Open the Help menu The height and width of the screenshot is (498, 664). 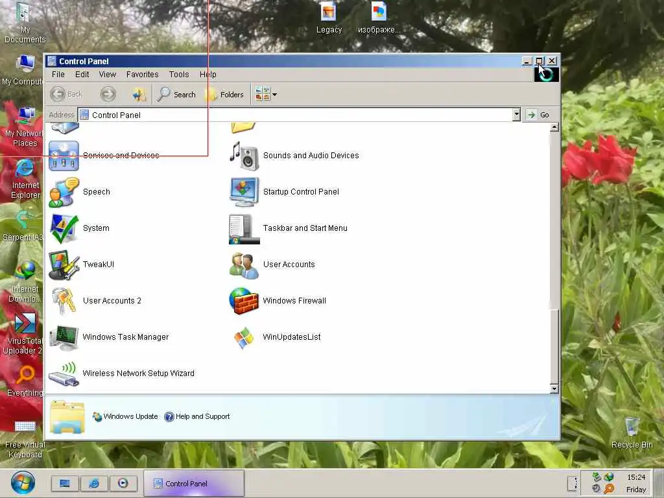tap(208, 75)
